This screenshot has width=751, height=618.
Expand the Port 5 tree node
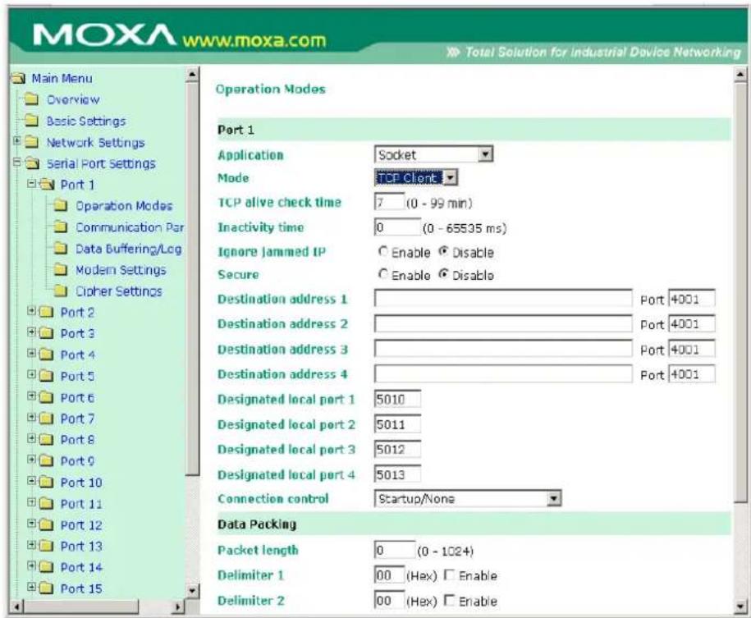32,374
